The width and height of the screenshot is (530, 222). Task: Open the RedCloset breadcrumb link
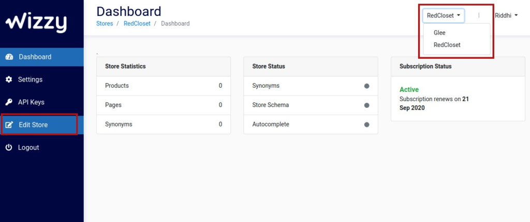coord(137,24)
